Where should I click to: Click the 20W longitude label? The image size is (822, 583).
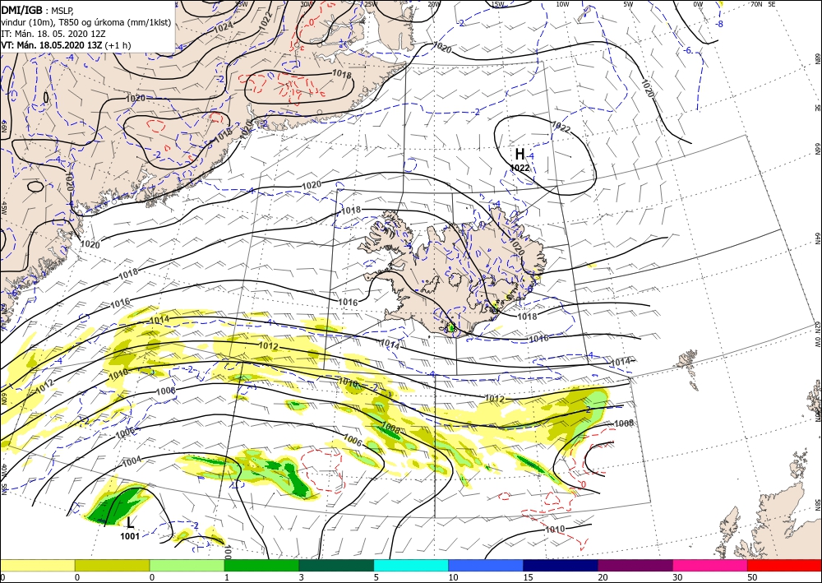pos(433,4)
